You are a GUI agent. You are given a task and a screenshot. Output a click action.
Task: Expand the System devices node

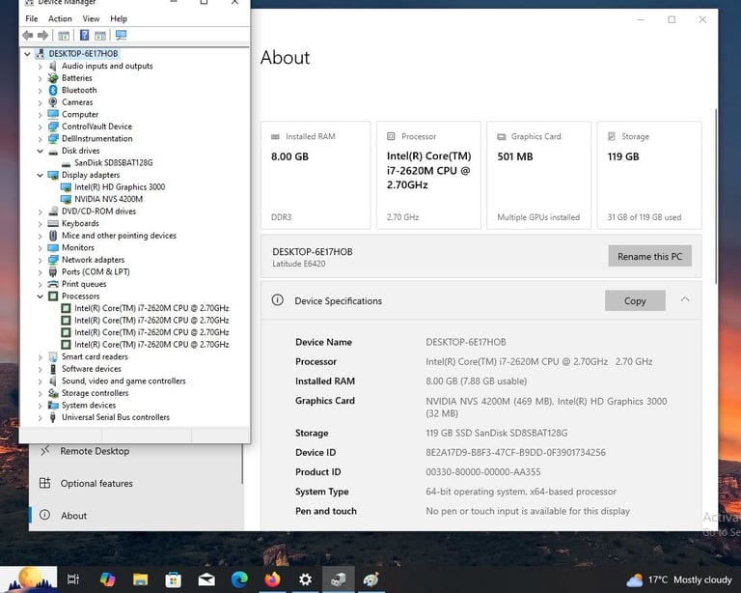pyautogui.click(x=41, y=406)
